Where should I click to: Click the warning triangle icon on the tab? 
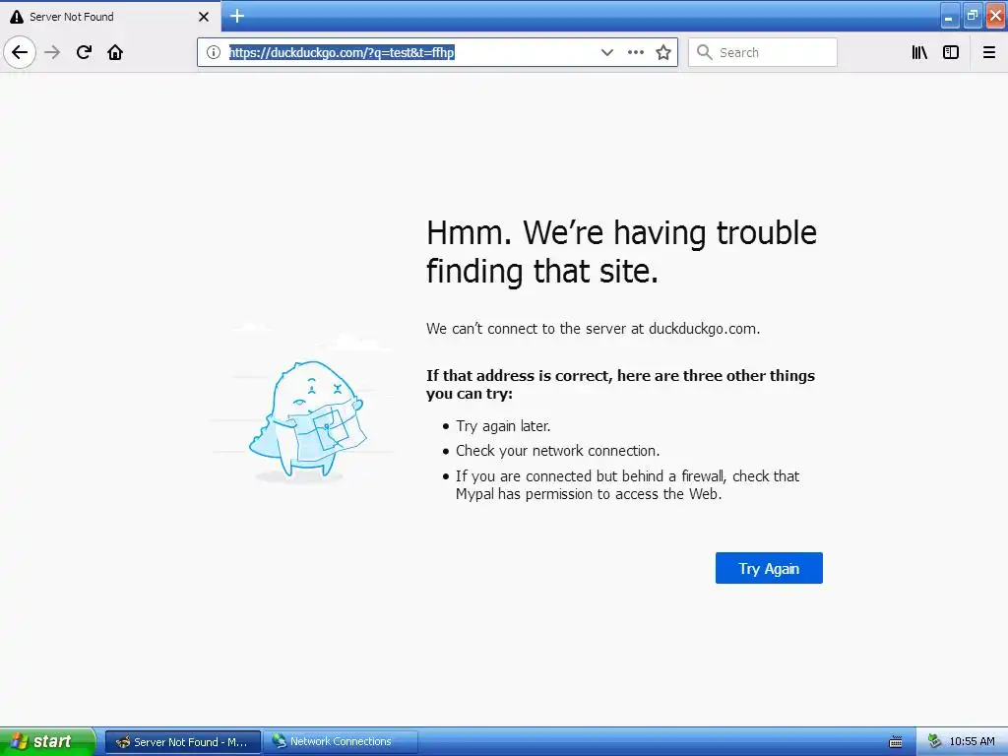17,17
